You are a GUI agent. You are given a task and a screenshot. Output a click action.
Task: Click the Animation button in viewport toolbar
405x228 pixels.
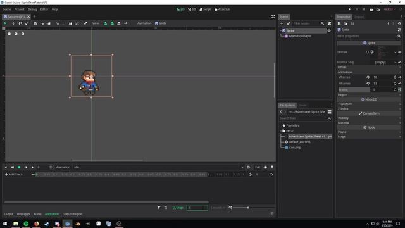tap(144, 23)
